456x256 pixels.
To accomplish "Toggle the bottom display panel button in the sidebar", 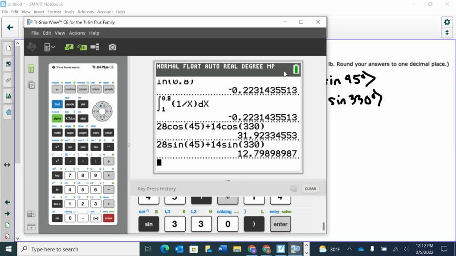I will pyautogui.click(x=31, y=227).
